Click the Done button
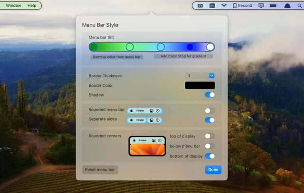This screenshot has width=304, height=193. [x=213, y=170]
